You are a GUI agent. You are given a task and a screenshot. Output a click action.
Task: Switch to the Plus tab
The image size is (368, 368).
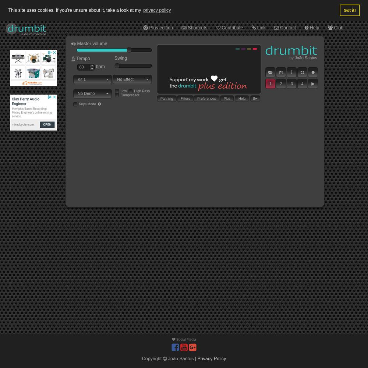click(227, 99)
